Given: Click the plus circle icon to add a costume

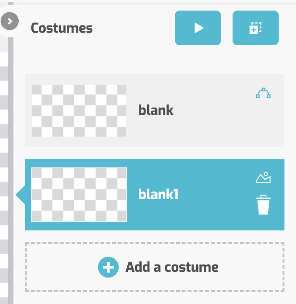Looking at the screenshot, I should (x=108, y=267).
